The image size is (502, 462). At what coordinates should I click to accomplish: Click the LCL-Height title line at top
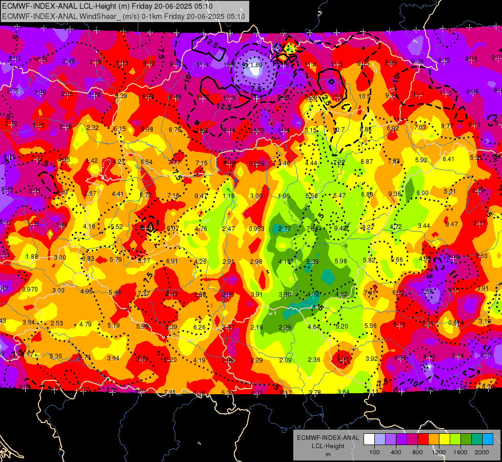click(x=107, y=6)
